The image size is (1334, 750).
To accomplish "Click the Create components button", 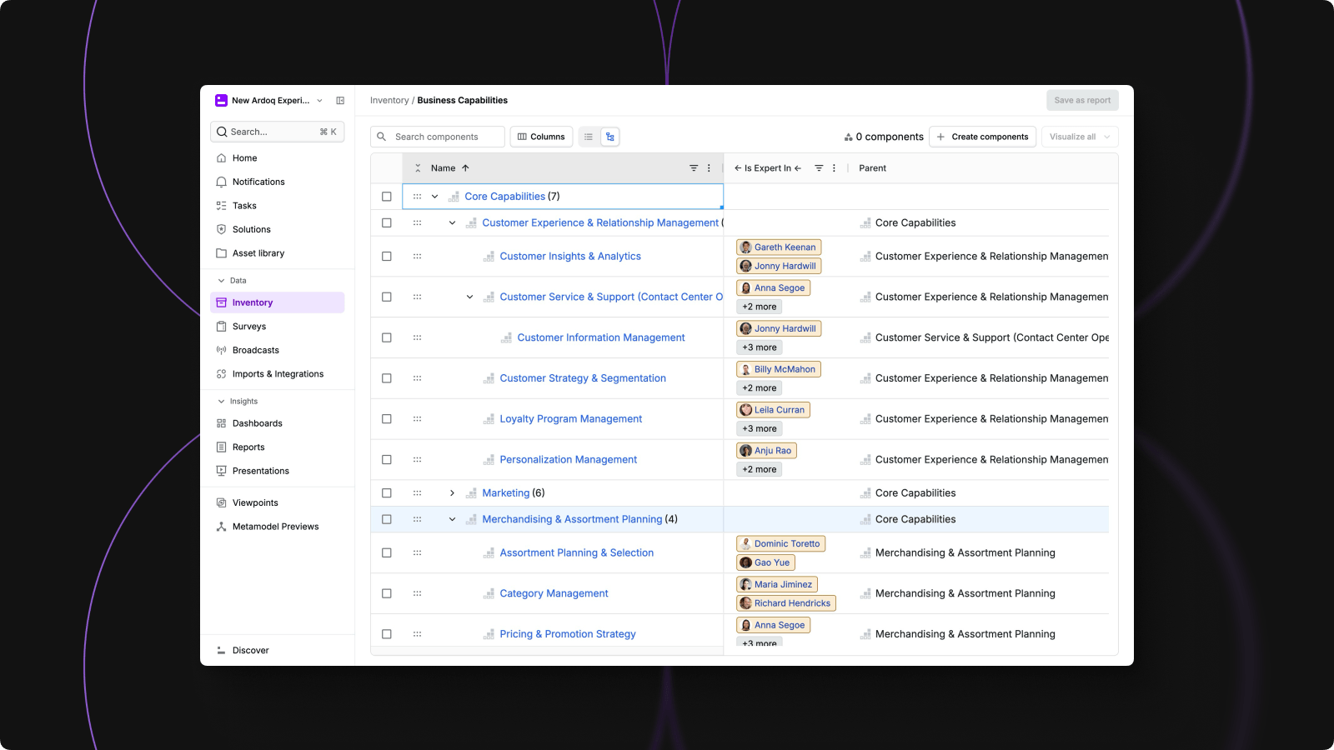I will 982,137.
